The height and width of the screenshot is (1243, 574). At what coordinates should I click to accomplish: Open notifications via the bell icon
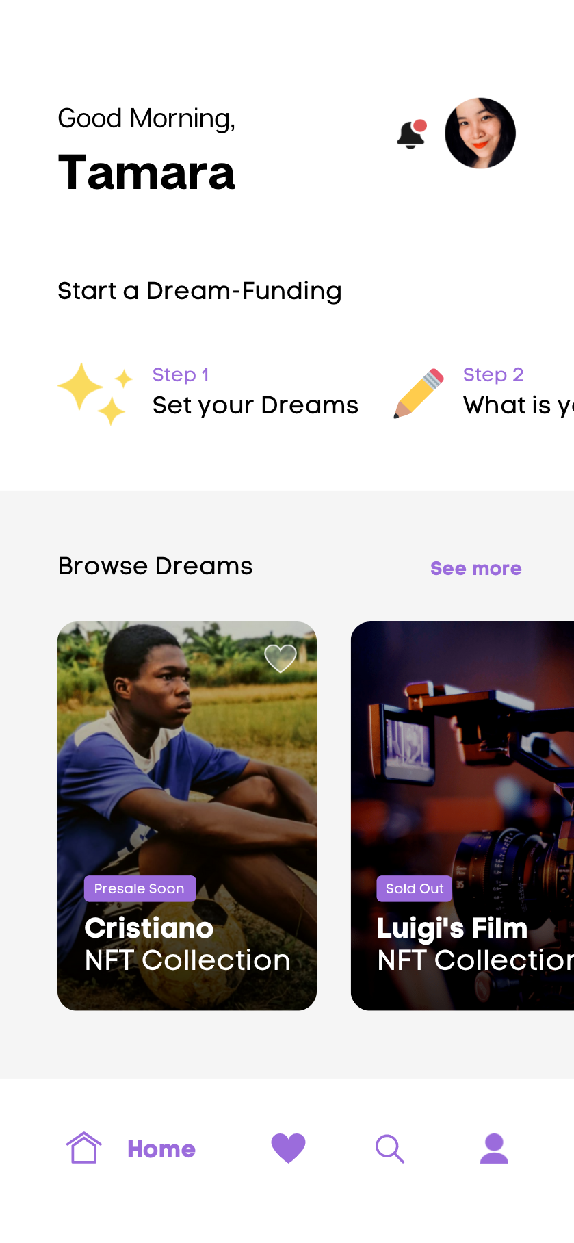tap(412, 134)
